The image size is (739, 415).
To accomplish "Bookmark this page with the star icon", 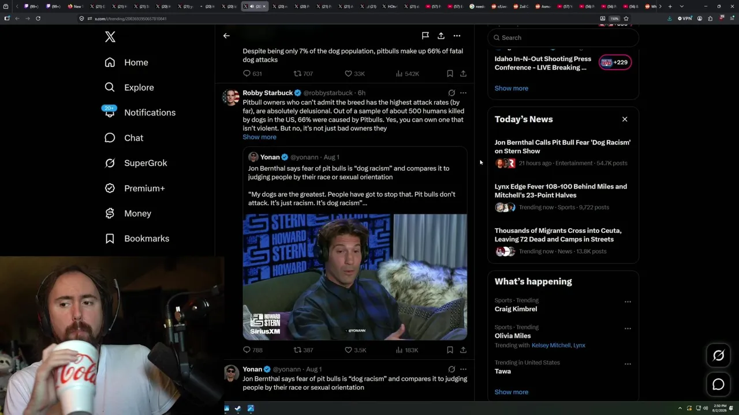I will click(626, 18).
